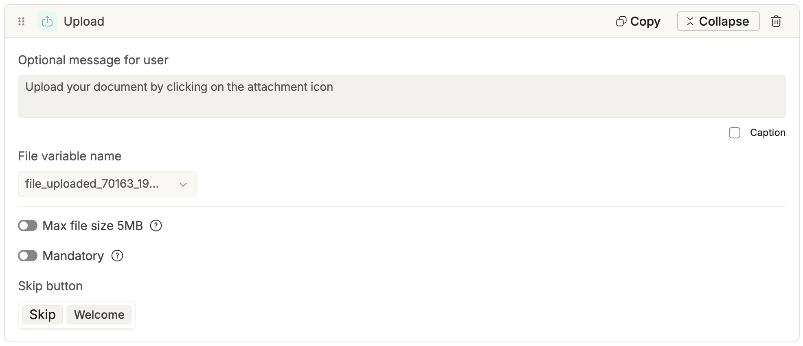Click the Copy duplicate icon
This screenshot has height=346, width=803.
[x=621, y=22]
